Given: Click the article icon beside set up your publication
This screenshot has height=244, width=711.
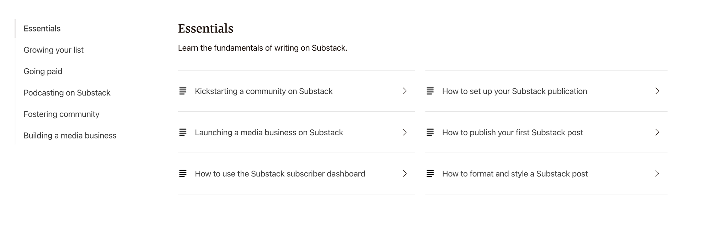Looking at the screenshot, I should (x=430, y=91).
